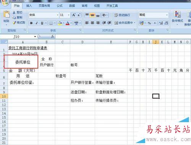Click Select All corner button
The image size is (191, 145).
click(x=4, y=42)
